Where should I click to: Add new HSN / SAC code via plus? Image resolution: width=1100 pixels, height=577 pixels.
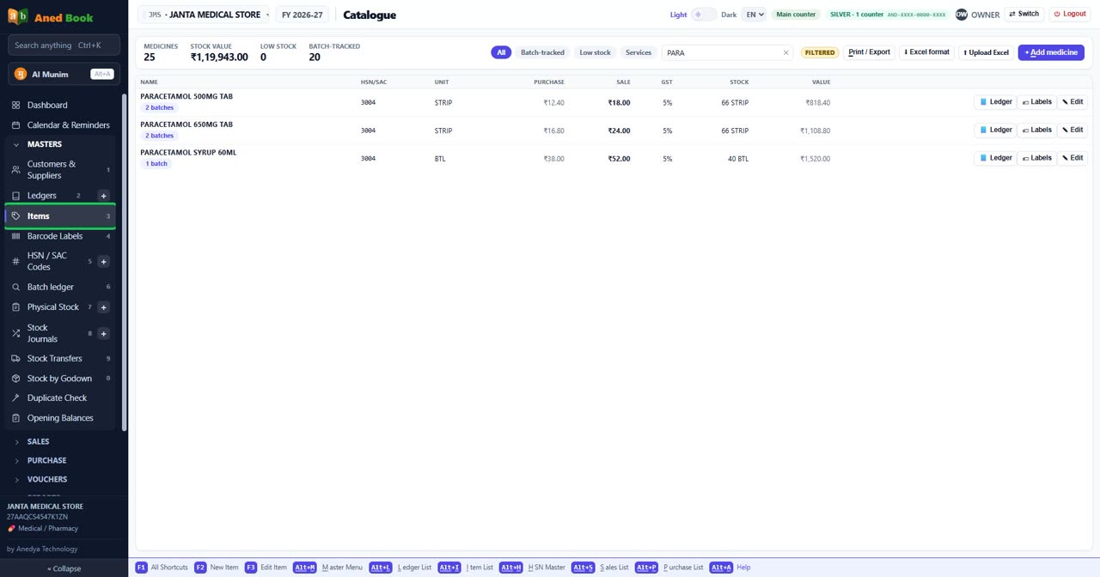click(x=104, y=261)
